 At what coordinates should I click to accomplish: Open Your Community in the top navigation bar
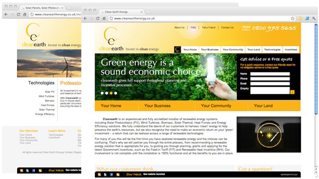233,50
